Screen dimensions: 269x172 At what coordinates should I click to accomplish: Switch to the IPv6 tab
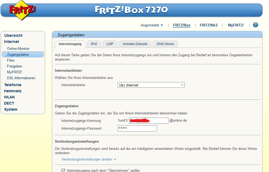(x=94, y=44)
